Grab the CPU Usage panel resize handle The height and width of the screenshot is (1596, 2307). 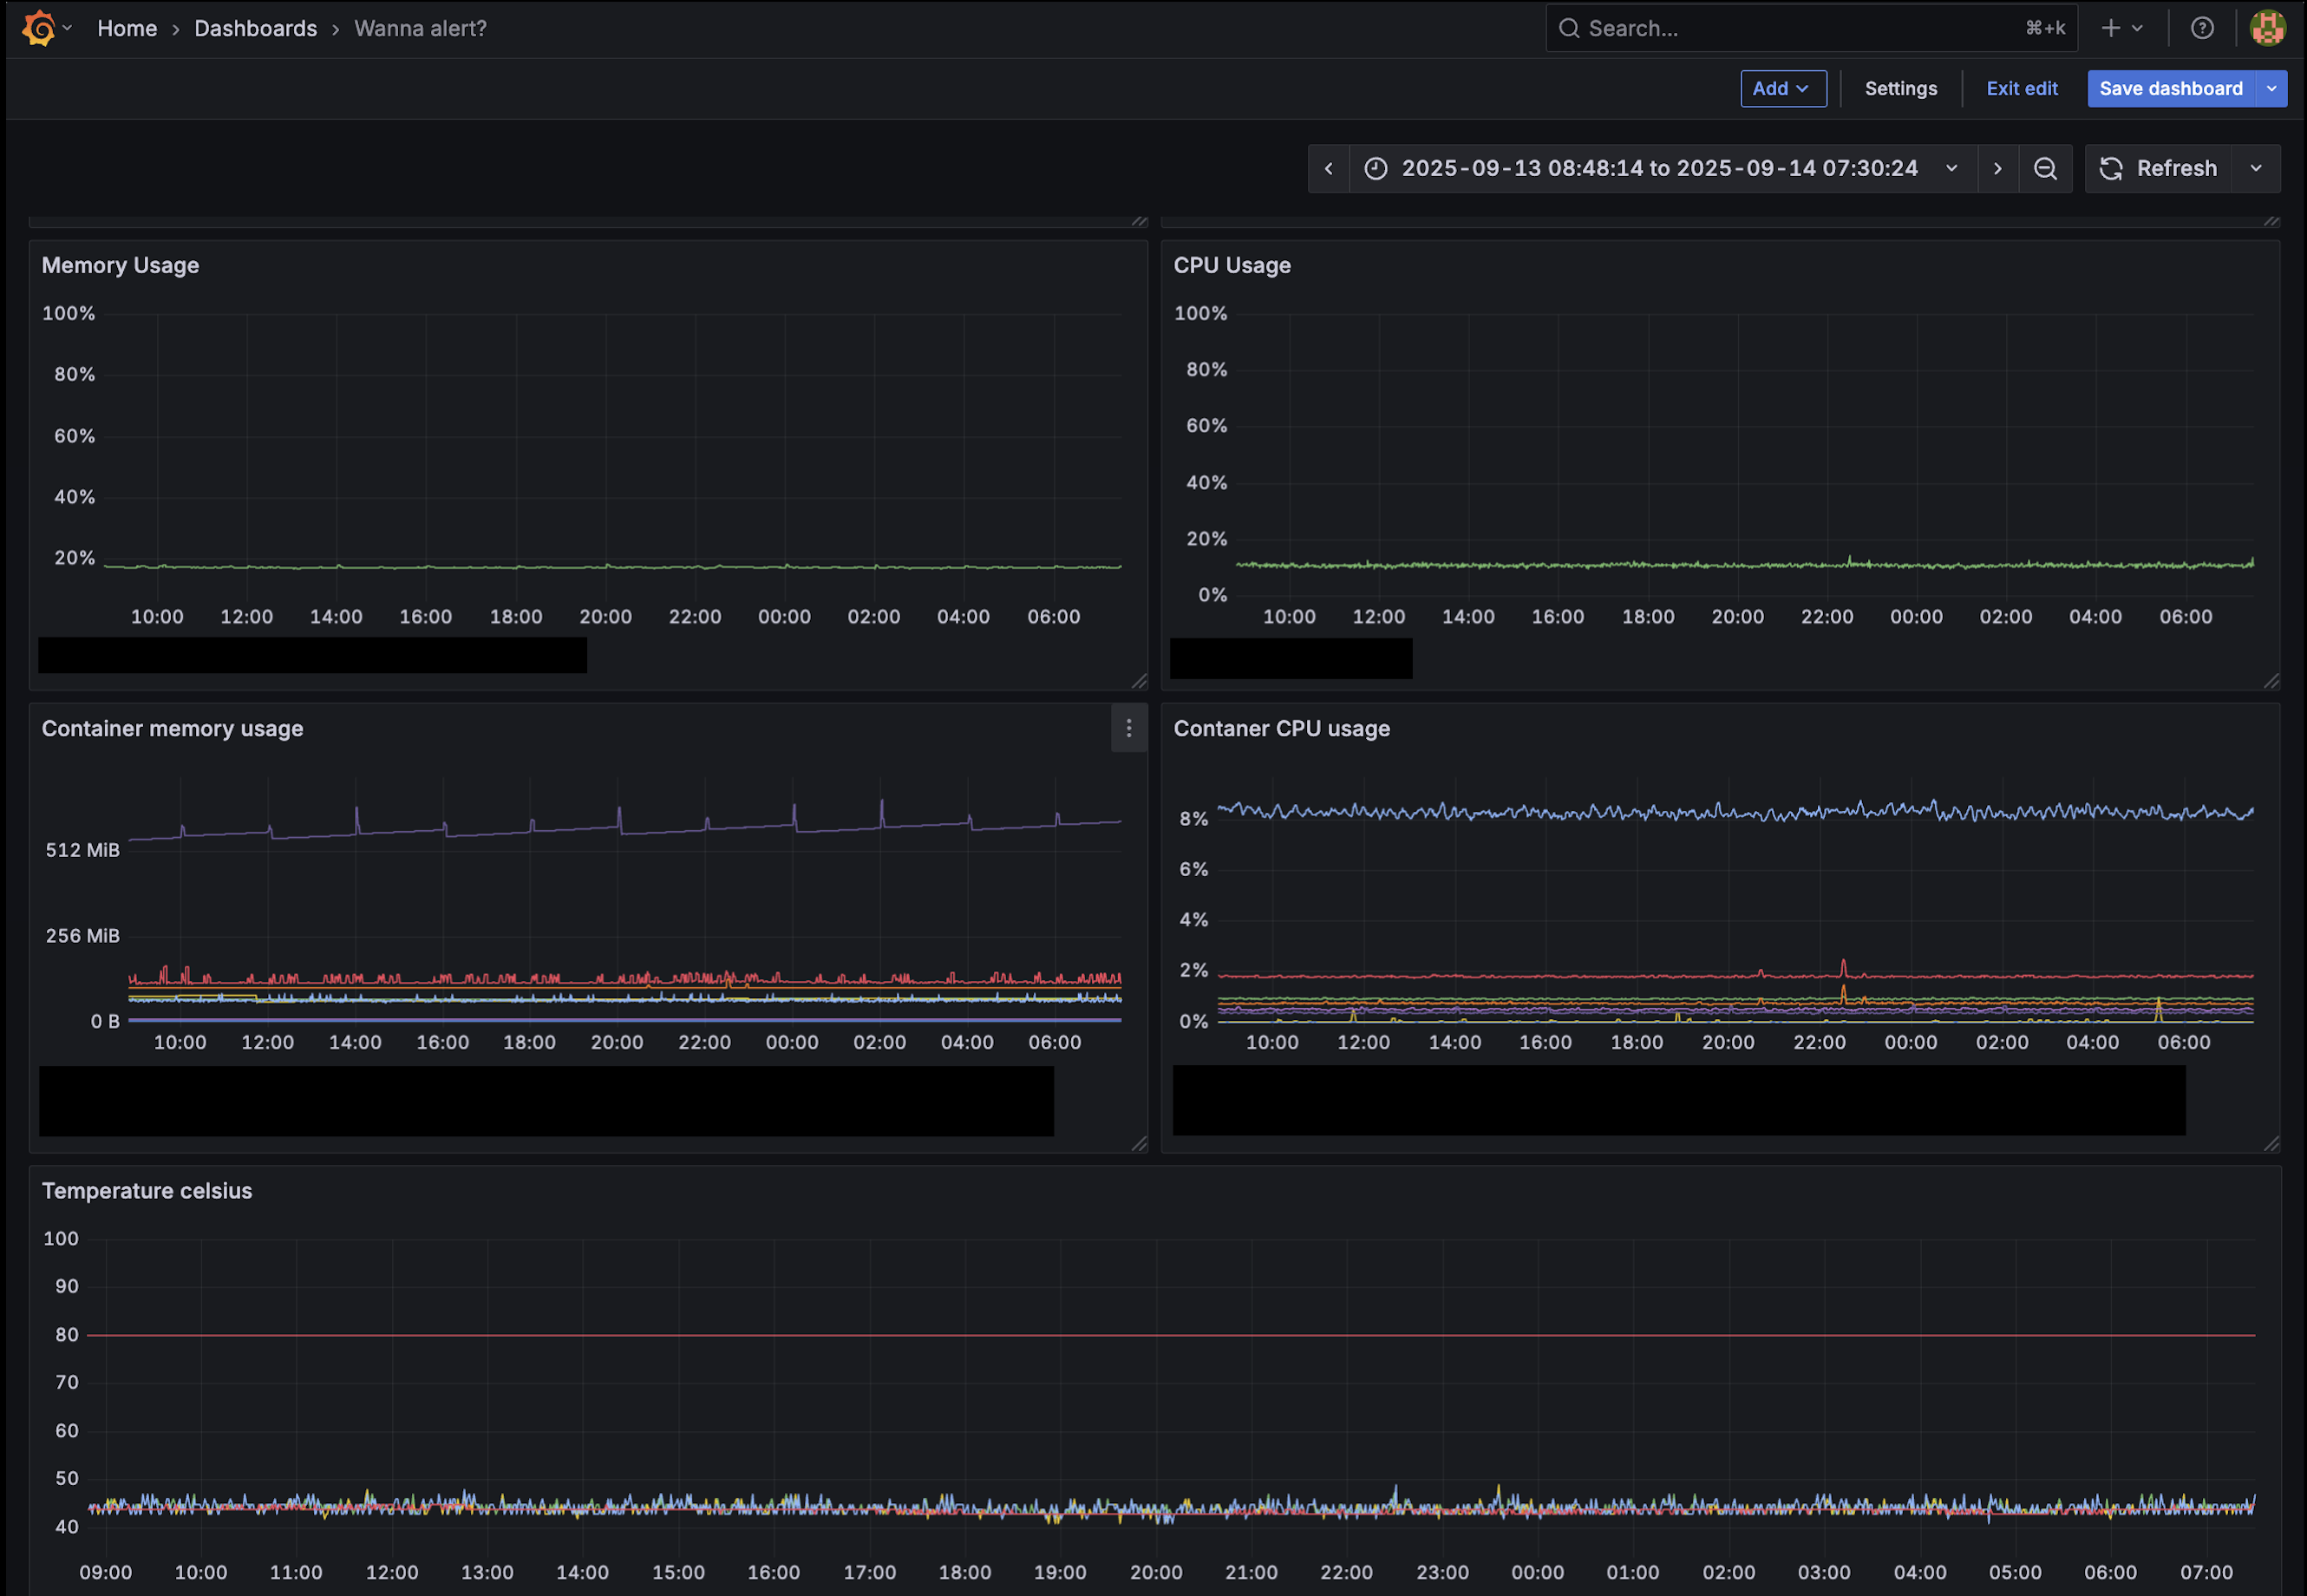2271,681
